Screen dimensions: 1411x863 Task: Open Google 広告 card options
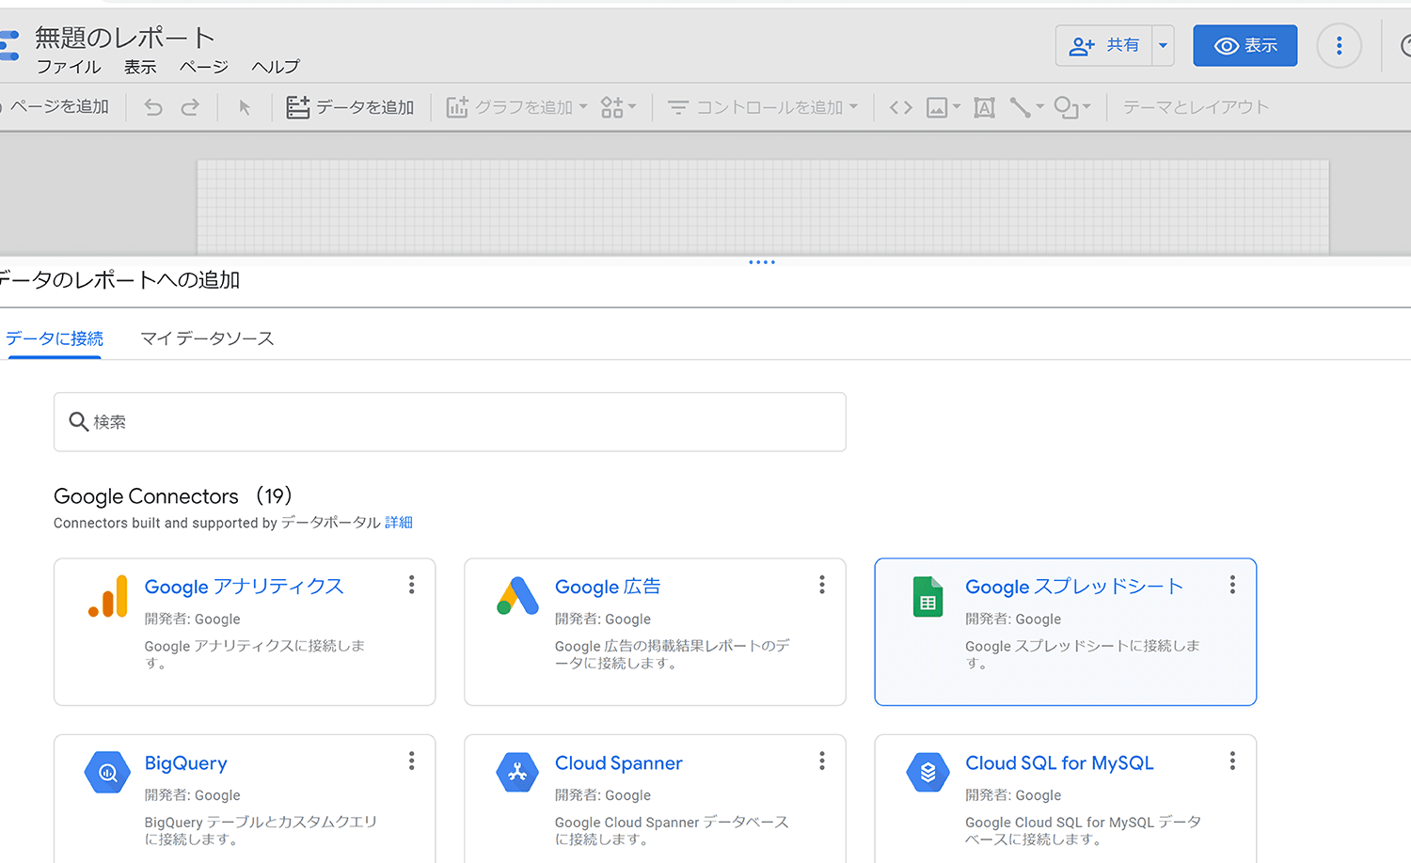pyautogui.click(x=821, y=585)
